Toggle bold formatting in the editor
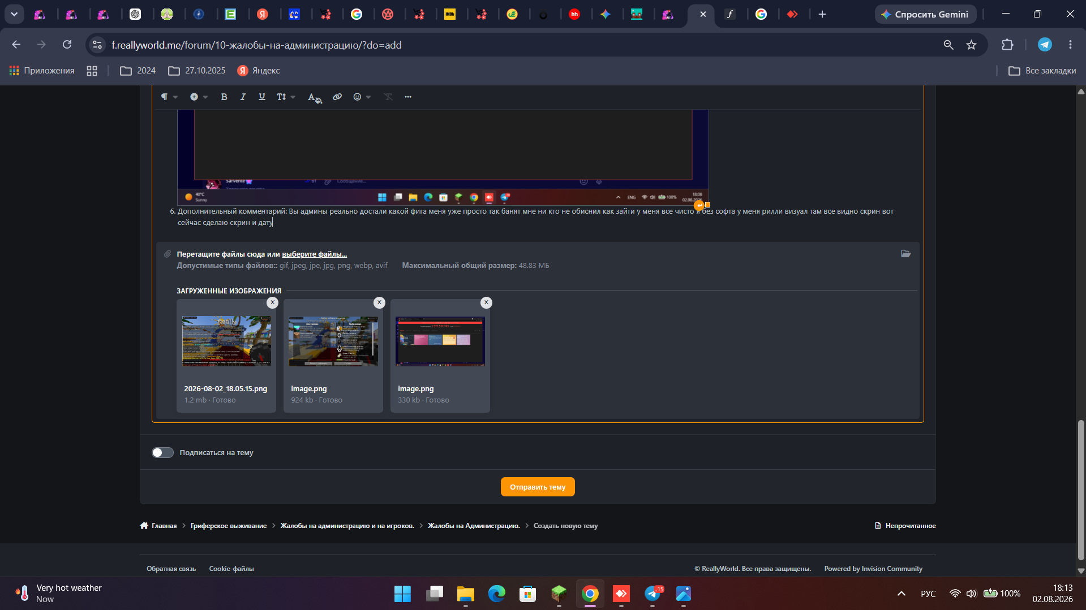1086x610 pixels. 224,97
